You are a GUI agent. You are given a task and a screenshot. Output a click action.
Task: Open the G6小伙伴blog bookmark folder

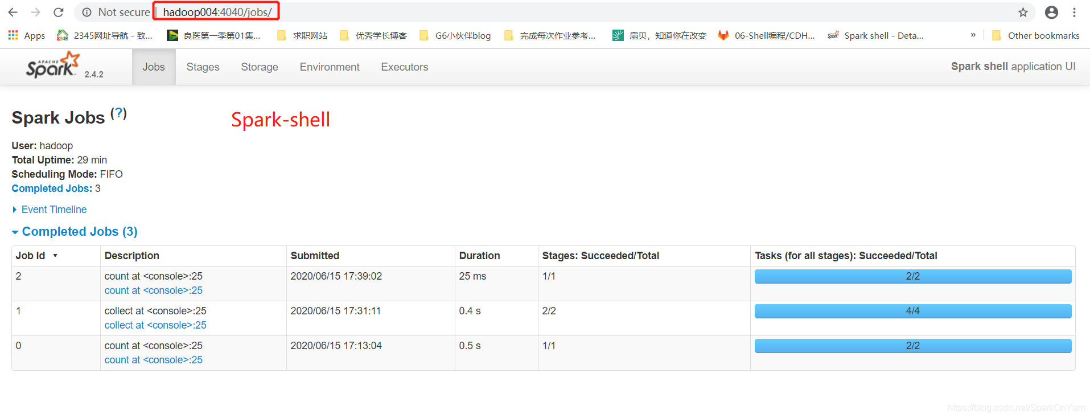[x=455, y=35]
